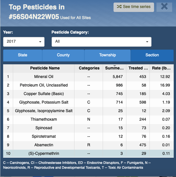Click the 12.92 rate value
The width and height of the screenshot is (176, 177).
click(165, 77)
